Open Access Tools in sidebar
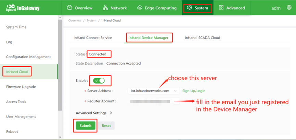296x140 pixels. point(16,102)
